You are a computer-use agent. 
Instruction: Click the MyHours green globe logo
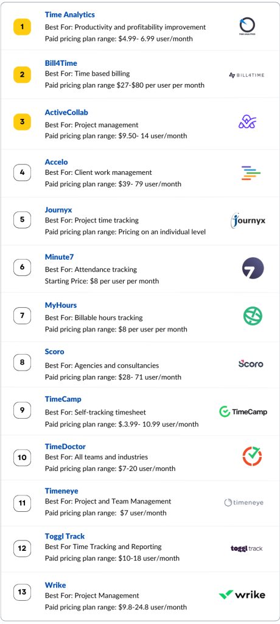(x=253, y=316)
